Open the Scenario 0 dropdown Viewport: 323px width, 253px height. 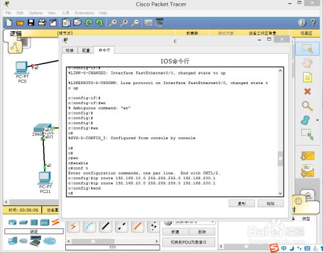click(194, 222)
